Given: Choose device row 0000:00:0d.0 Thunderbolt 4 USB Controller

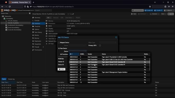Looking at the screenshot, I should (109, 57).
